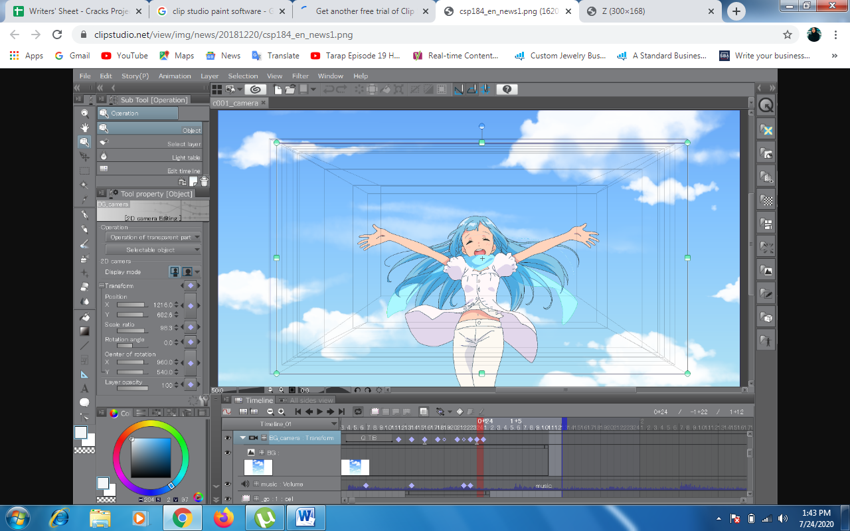Expand the music Volume track plus icon
Viewport: 850px width, 531px height.
256,485
